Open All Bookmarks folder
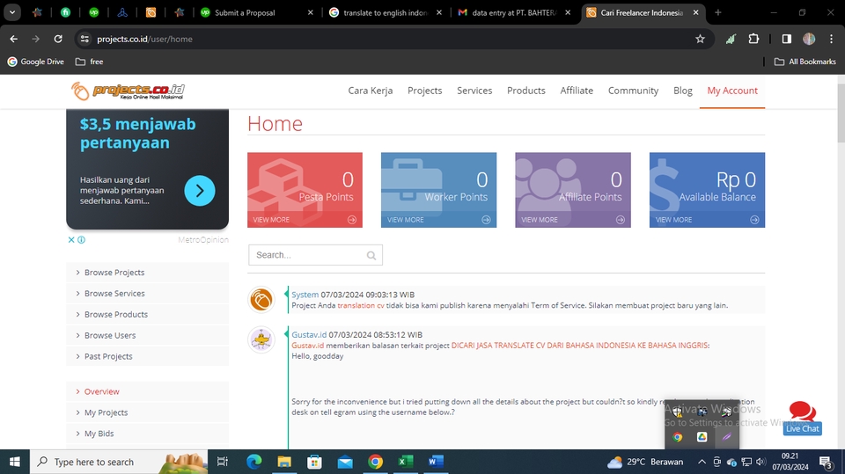845x474 pixels. click(x=805, y=62)
